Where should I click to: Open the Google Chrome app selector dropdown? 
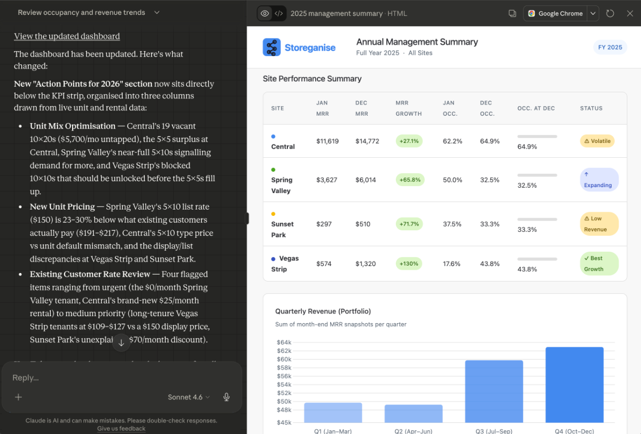(x=593, y=13)
